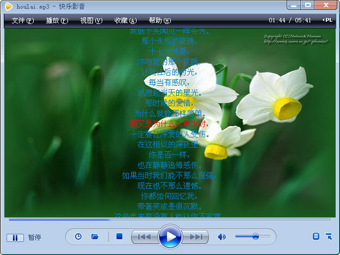Click the volume slider handle
The width and height of the screenshot is (340, 255).
tap(256, 236)
